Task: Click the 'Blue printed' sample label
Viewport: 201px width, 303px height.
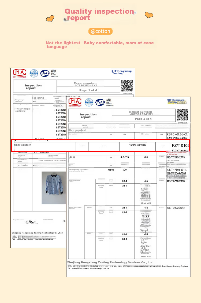Action: [x=77, y=130]
